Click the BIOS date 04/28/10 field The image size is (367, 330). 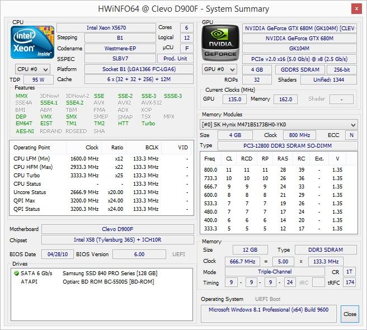click(x=58, y=254)
